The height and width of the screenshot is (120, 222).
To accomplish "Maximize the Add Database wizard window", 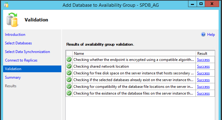I will tap(201, 4).
